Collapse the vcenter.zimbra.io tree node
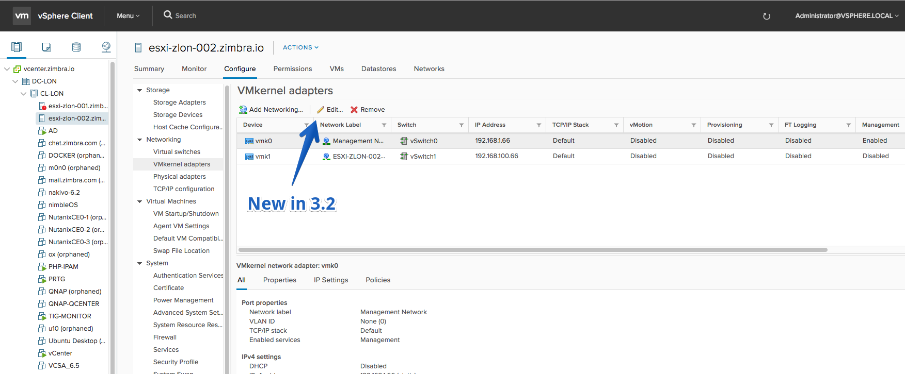Image resolution: width=905 pixels, height=374 pixels. 7,69
